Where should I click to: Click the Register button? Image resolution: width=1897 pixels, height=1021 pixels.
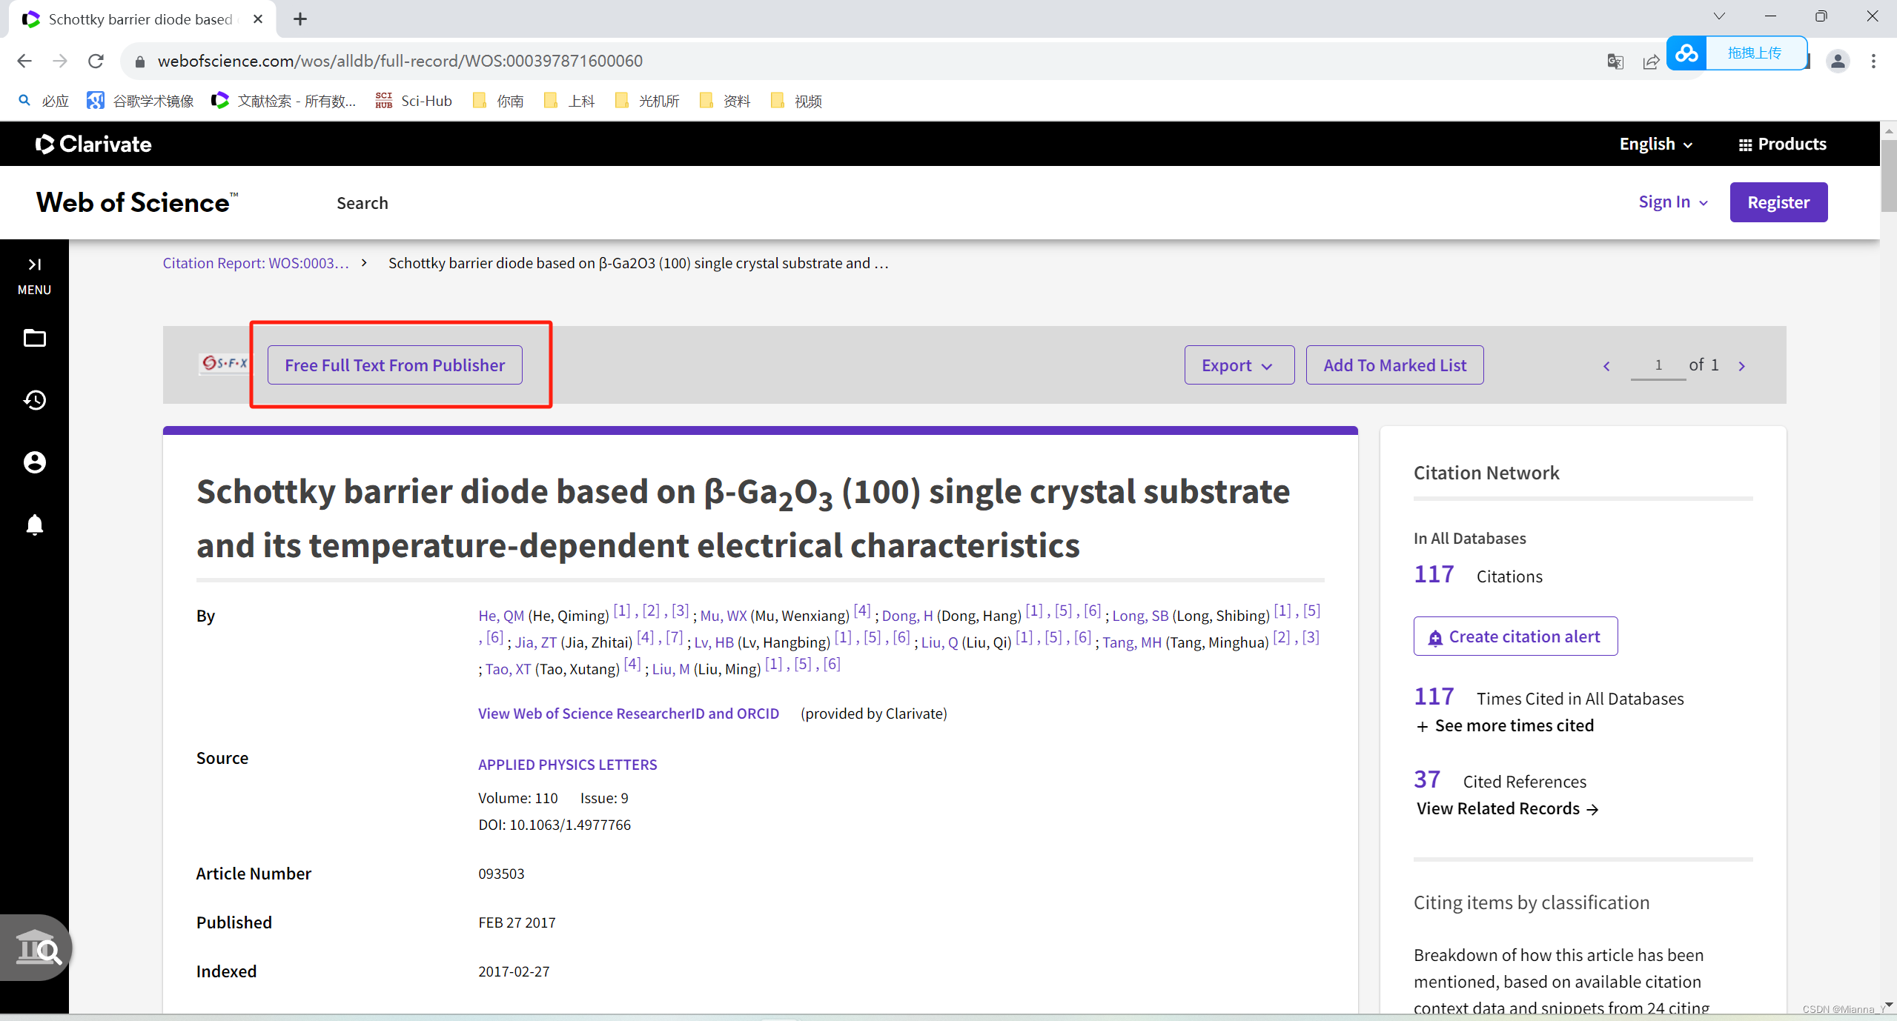tap(1778, 202)
